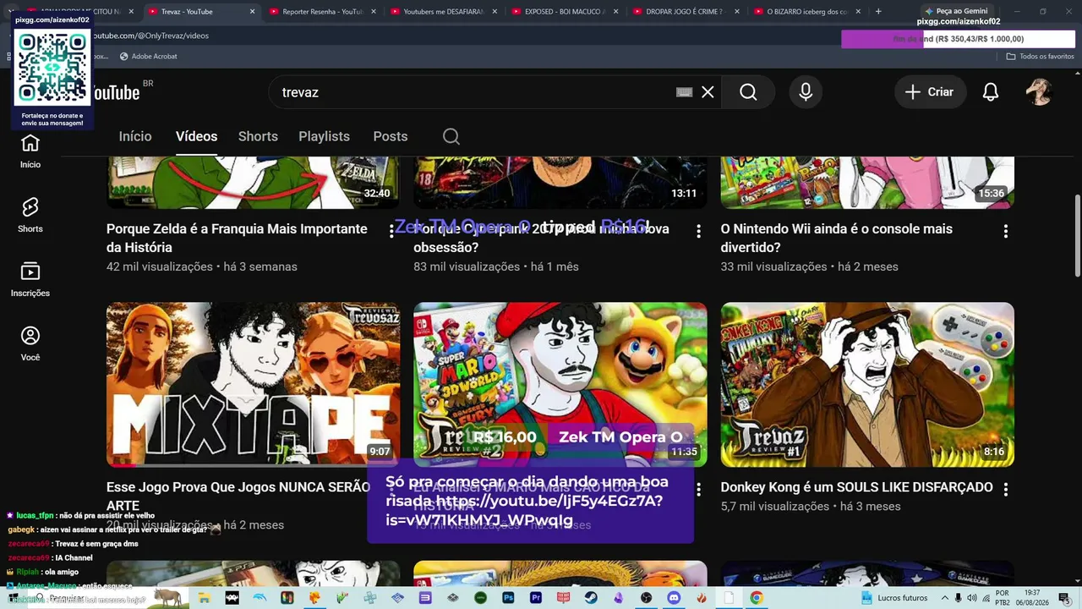Viewport: 1082px width, 609px height.
Task: Click '5,7 mil visualizações' under Donkey Kong video
Action: (775, 507)
